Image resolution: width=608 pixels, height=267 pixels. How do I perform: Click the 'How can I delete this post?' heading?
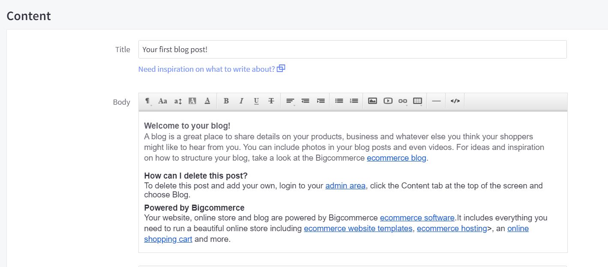point(196,176)
